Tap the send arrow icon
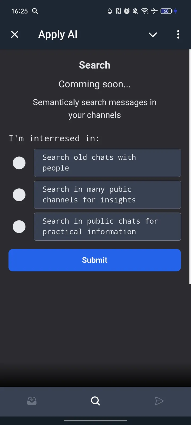 pos(159,401)
